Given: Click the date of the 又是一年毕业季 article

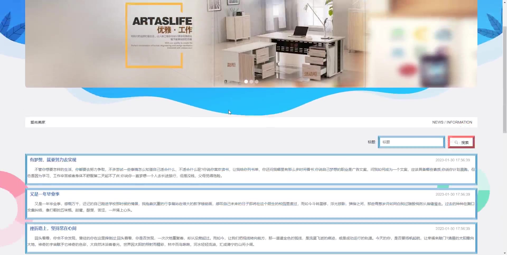Looking at the screenshot, I should tap(453, 194).
